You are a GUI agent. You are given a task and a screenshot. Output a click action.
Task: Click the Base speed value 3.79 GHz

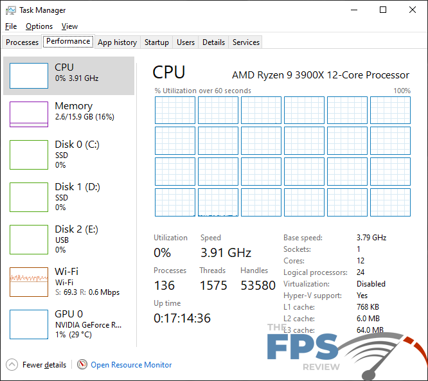(x=371, y=238)
